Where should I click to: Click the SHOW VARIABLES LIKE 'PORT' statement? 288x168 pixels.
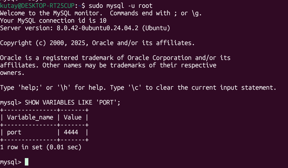[x=72, y=102]
